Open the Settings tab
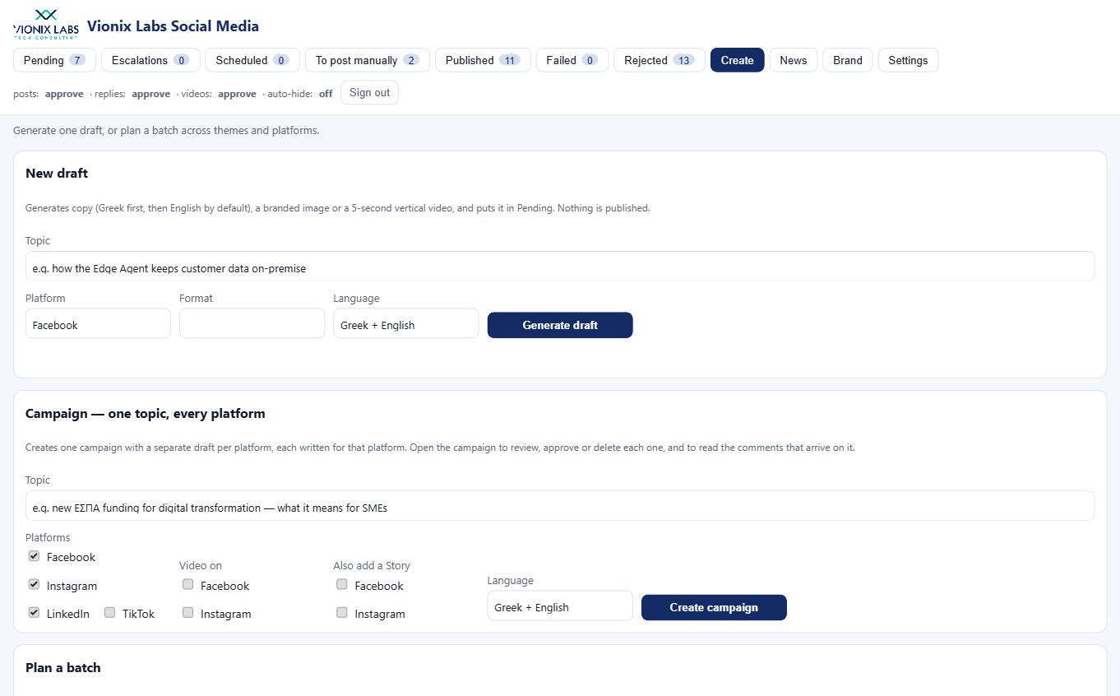 click(x=908, y=60)
